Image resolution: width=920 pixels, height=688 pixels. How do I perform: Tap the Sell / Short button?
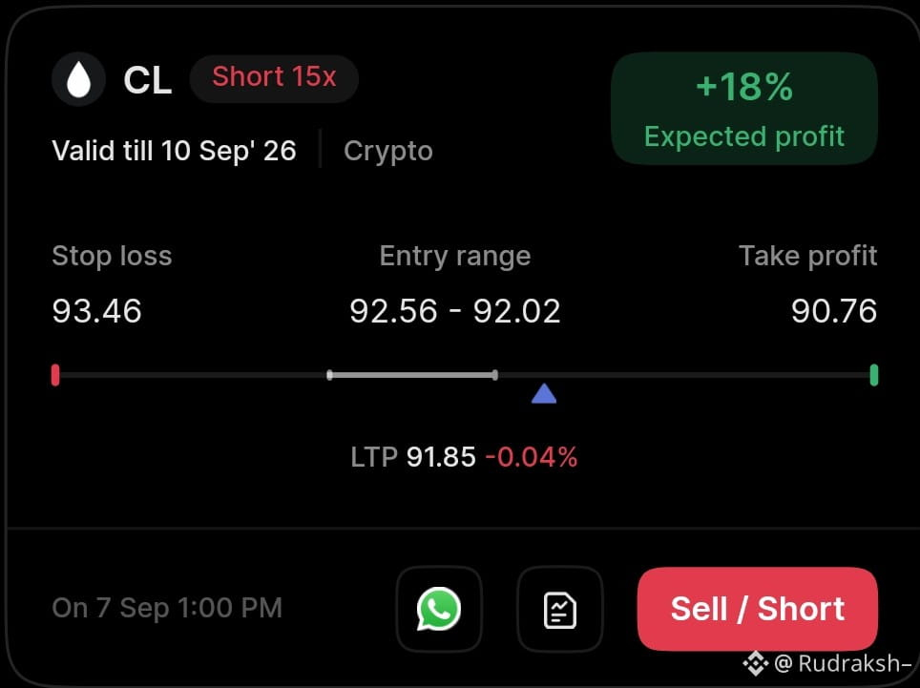[758, 609]
